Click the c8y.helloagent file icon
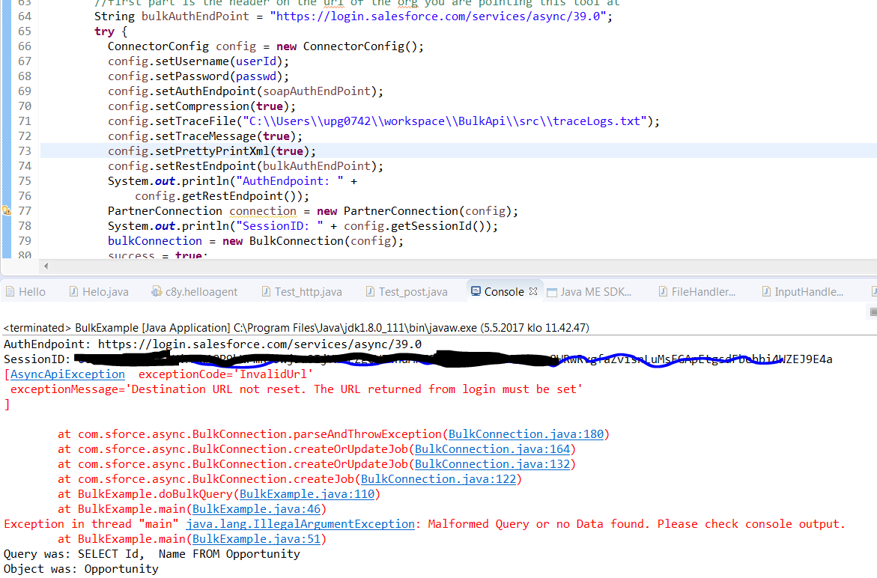Image resolution: width=877 pixels, height=578 pixels. pyautogui.click(x=157, y=291)
